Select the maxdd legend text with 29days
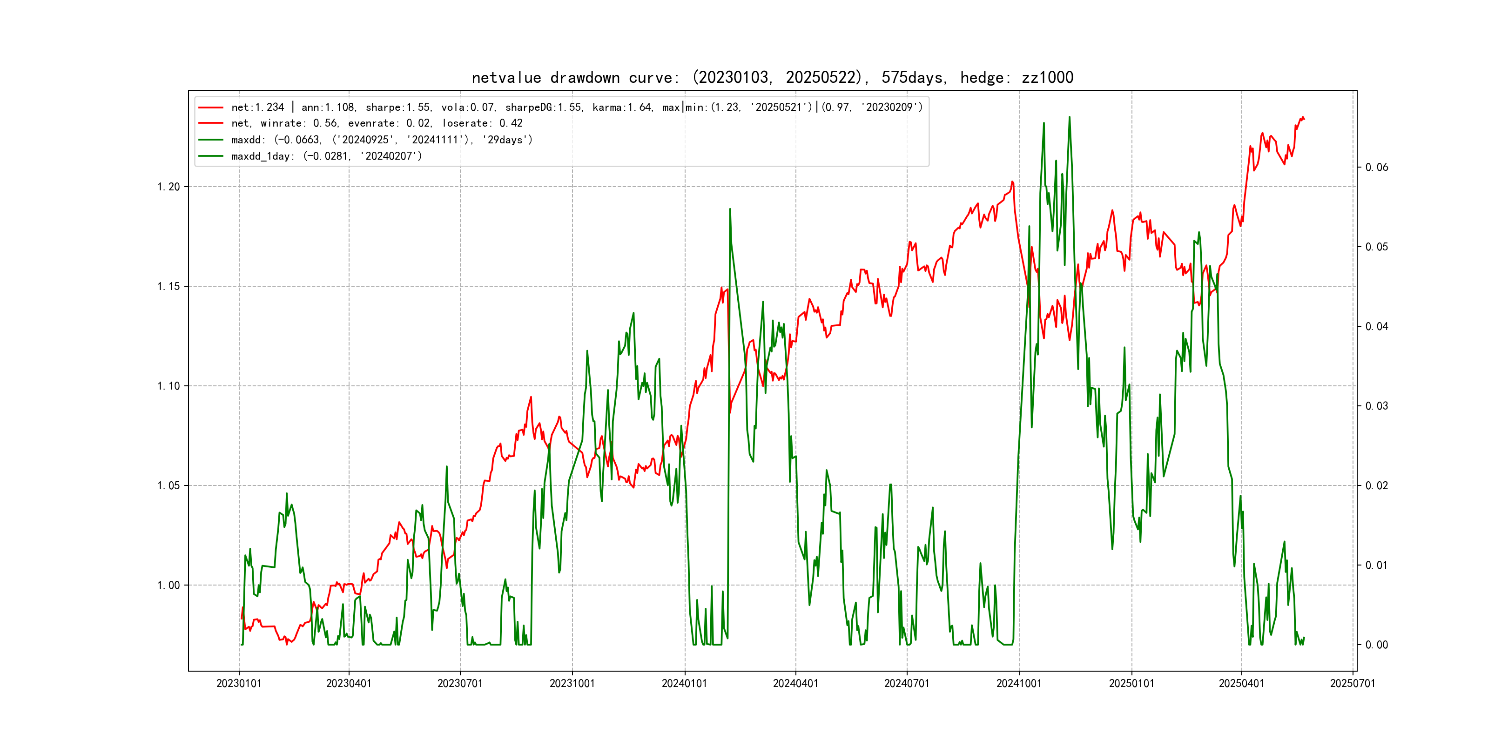1508x754 pixels. tap(382, 140)
